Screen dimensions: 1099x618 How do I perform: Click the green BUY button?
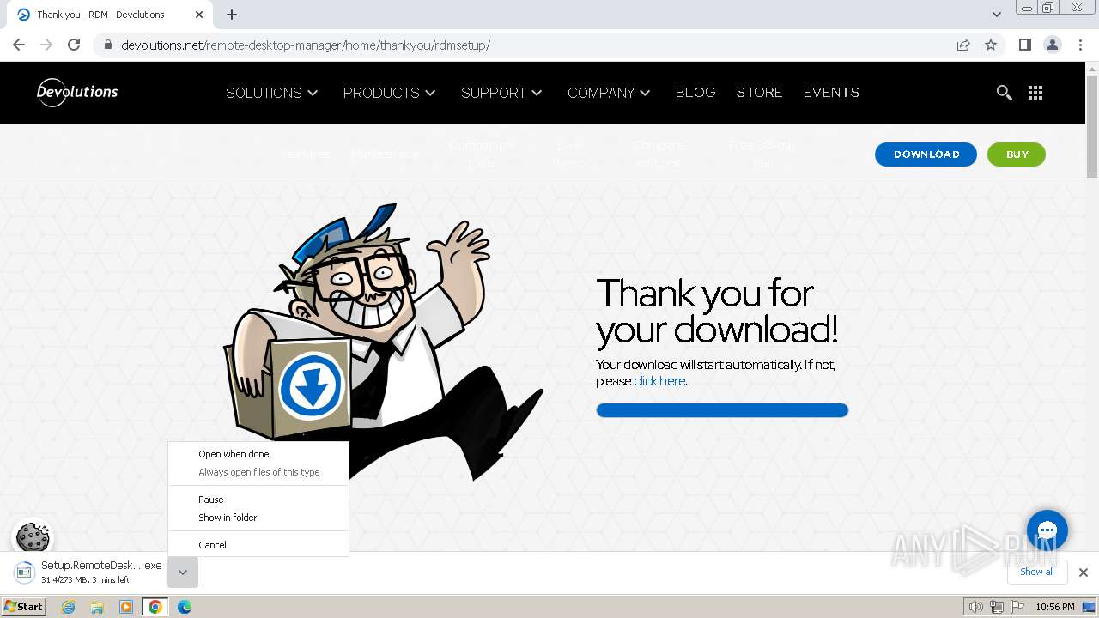1017,154
